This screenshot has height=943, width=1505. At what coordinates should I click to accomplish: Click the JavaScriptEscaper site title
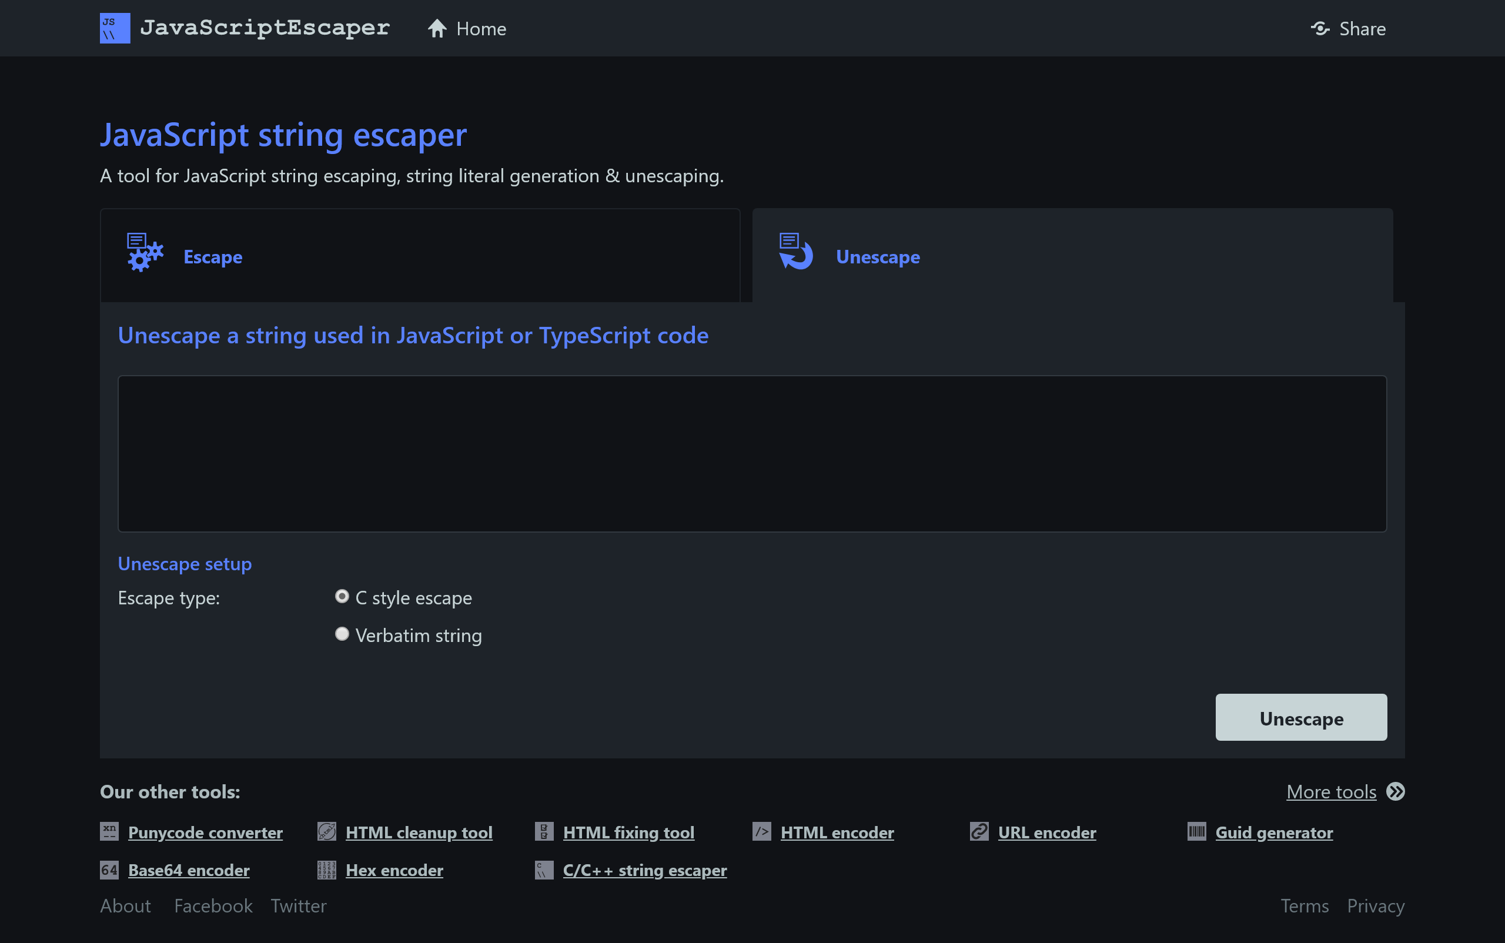click(x=265, y=28)
